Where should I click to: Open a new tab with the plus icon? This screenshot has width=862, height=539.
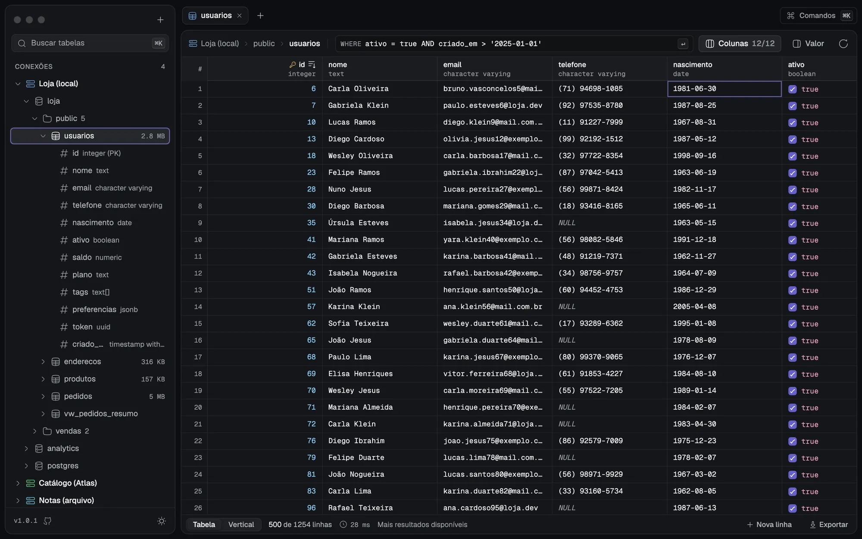tap(260, 16)
